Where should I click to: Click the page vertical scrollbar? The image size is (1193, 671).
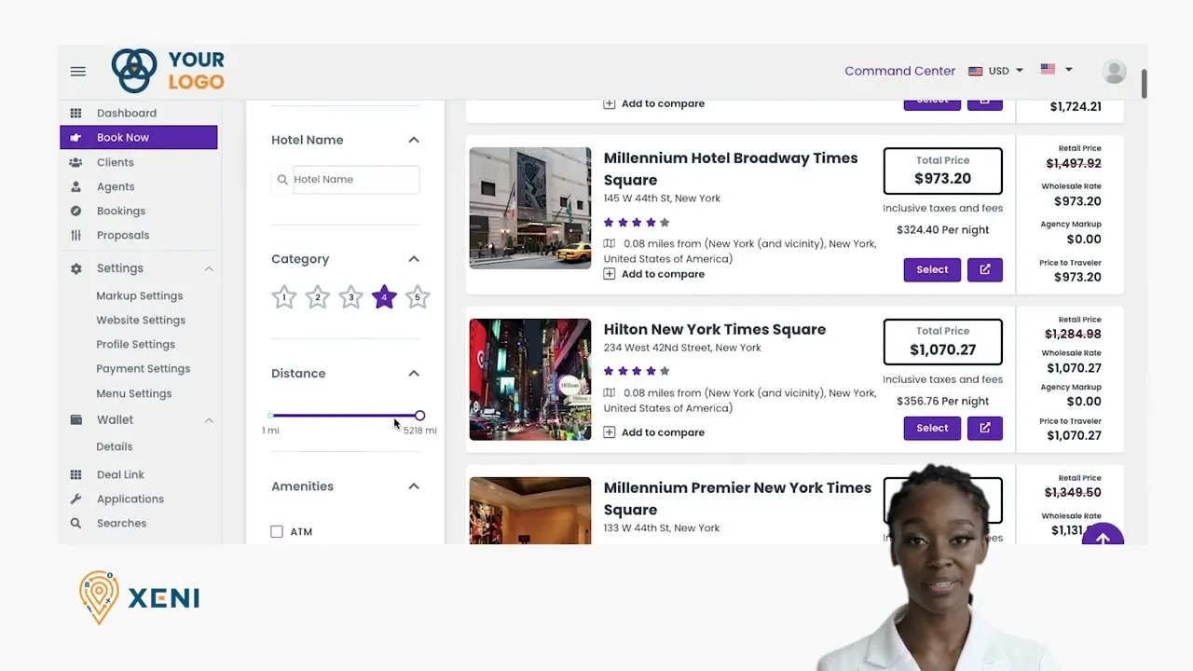coord(1144,84)
